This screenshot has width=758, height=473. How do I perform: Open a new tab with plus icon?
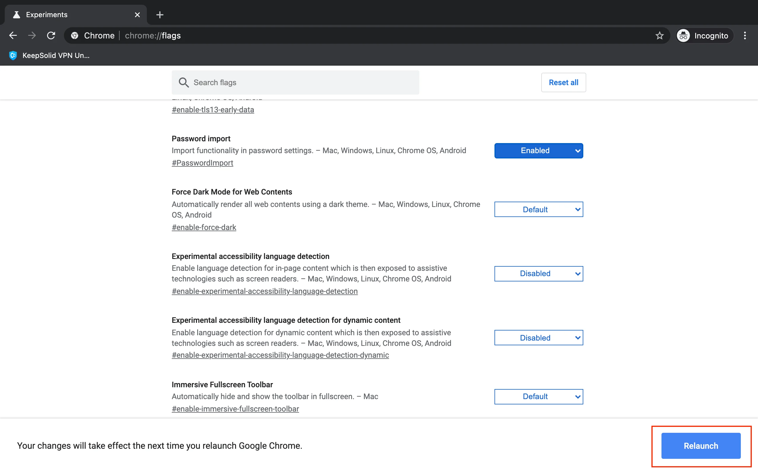coord(160,15)
